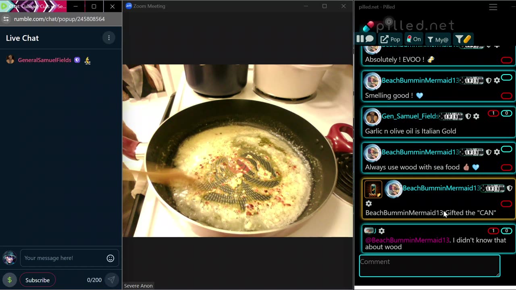Viewport: 516px width, 290px height.
Task: Click J's avatar in the last message
Action: 369,231
